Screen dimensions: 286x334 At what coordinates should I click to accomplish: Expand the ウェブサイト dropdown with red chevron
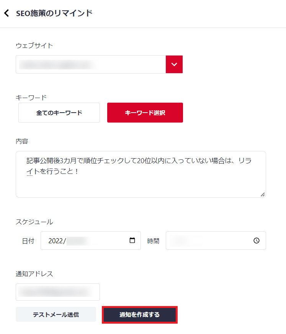174,64
